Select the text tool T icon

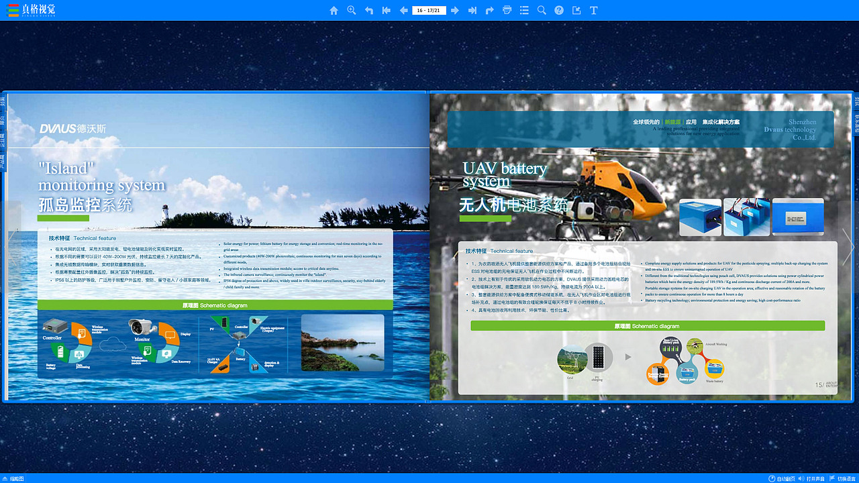tap(594, 10)
